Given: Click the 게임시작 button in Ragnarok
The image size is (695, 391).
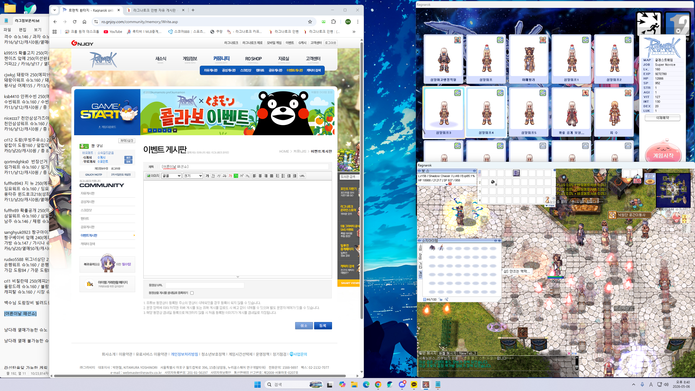Looking at the screenshot, I should coord(663,155).
